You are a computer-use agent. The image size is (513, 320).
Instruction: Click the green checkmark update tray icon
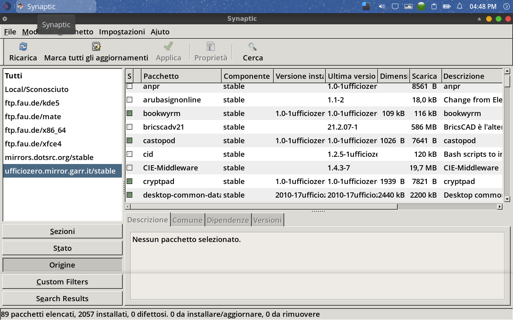click(x=421, y=6)
